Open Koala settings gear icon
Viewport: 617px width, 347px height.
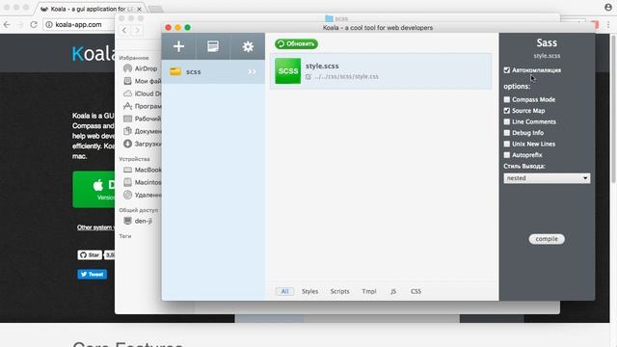248,46
